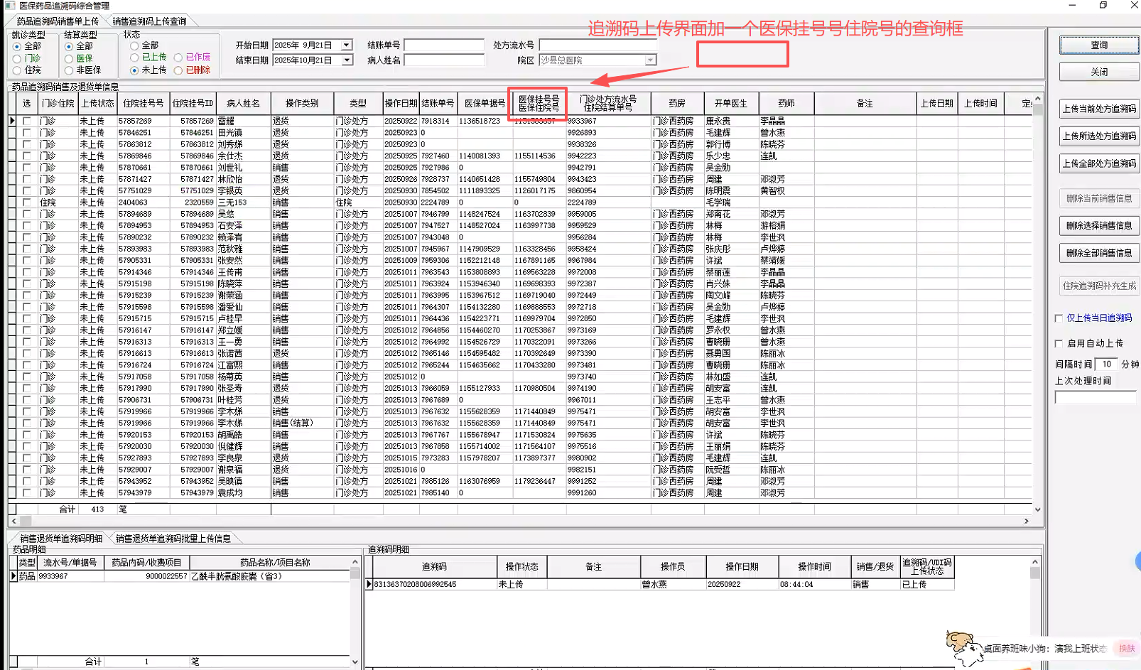Open the 结束日期 date dropdown
Screen dimensions: 1141x670
[x=346, y=60]
